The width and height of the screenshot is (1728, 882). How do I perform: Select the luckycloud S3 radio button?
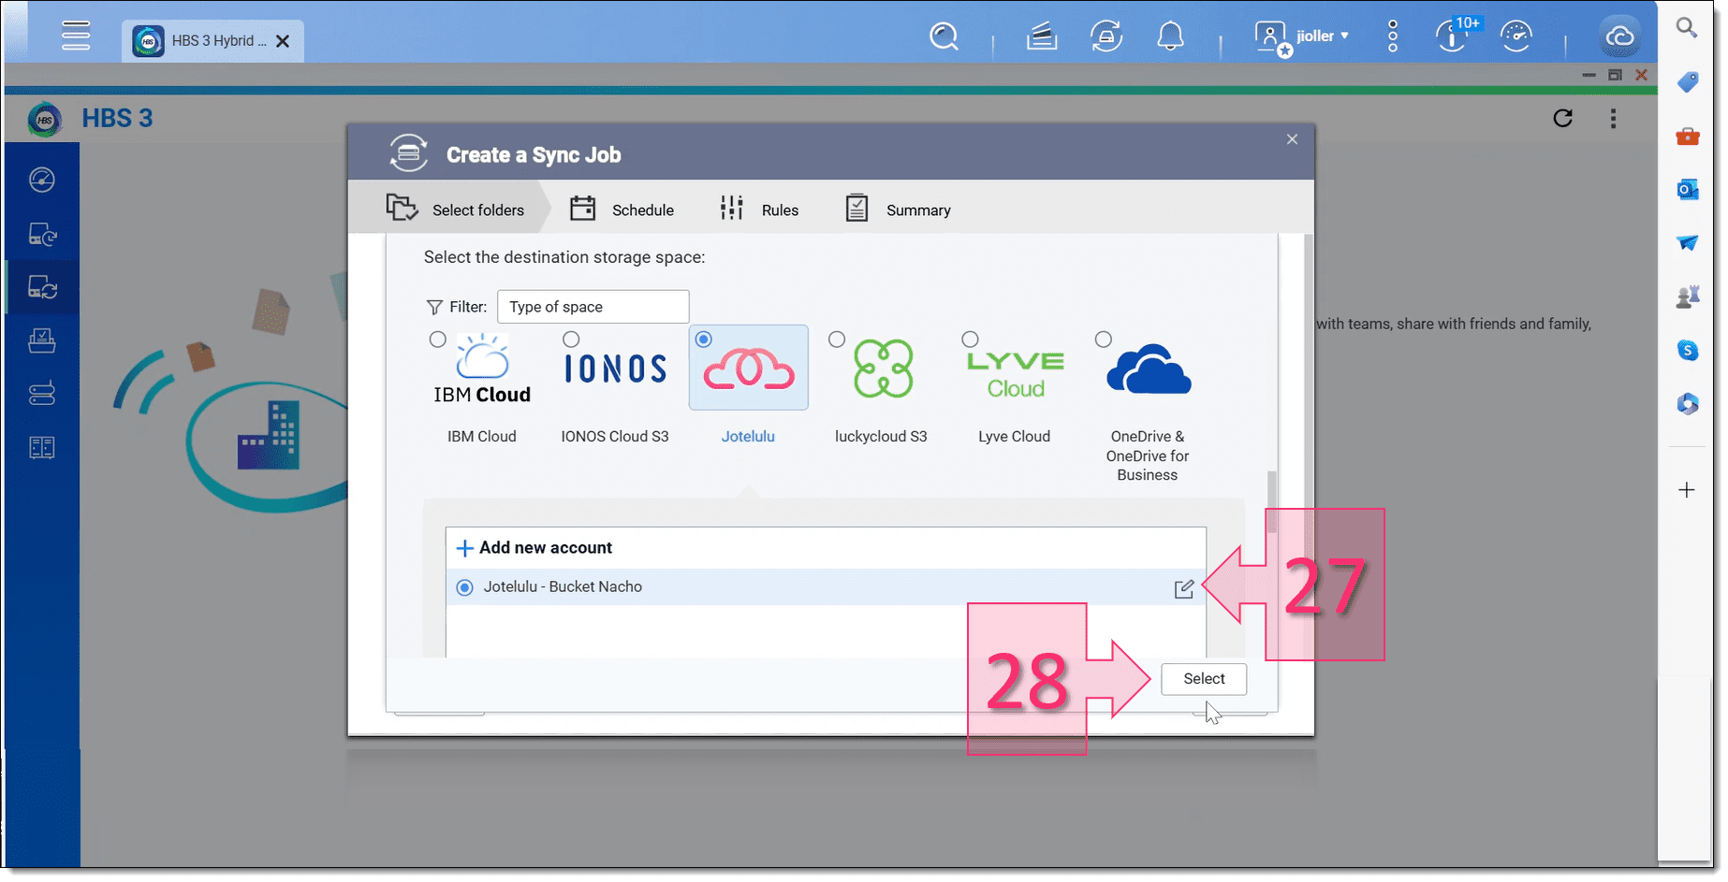click(837, 340)
